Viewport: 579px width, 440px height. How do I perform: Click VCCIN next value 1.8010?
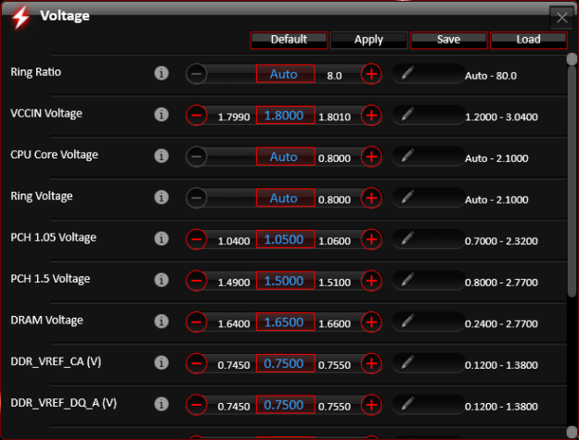[x=335, y=117]
